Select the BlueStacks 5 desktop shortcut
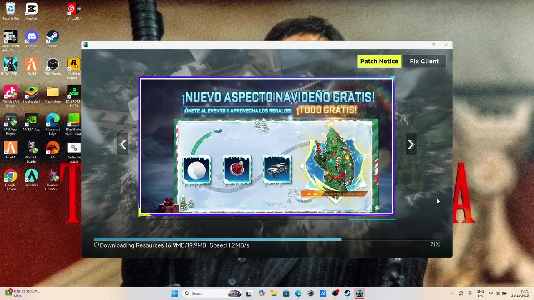This screenshot has width=534, height=300. [x=32, y=95]
